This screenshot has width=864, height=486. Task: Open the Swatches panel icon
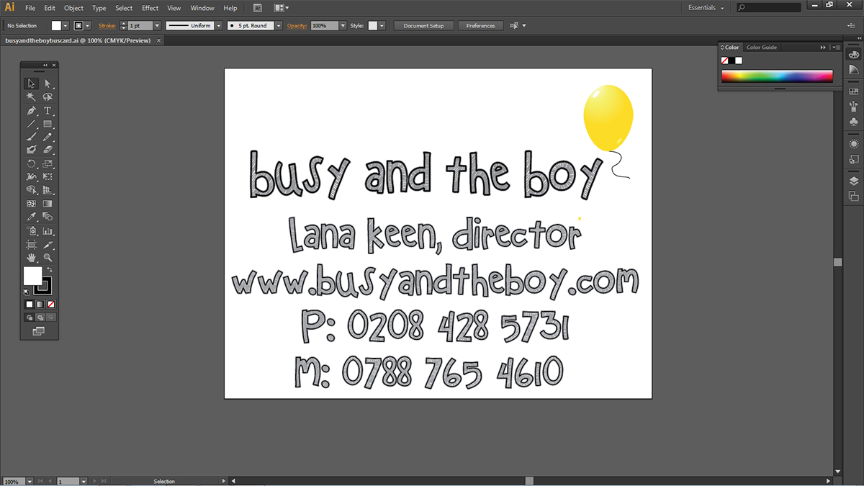pyautogui.click(x=854, y=91)
